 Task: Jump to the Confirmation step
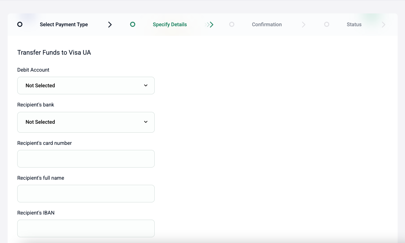click(267, 24)
